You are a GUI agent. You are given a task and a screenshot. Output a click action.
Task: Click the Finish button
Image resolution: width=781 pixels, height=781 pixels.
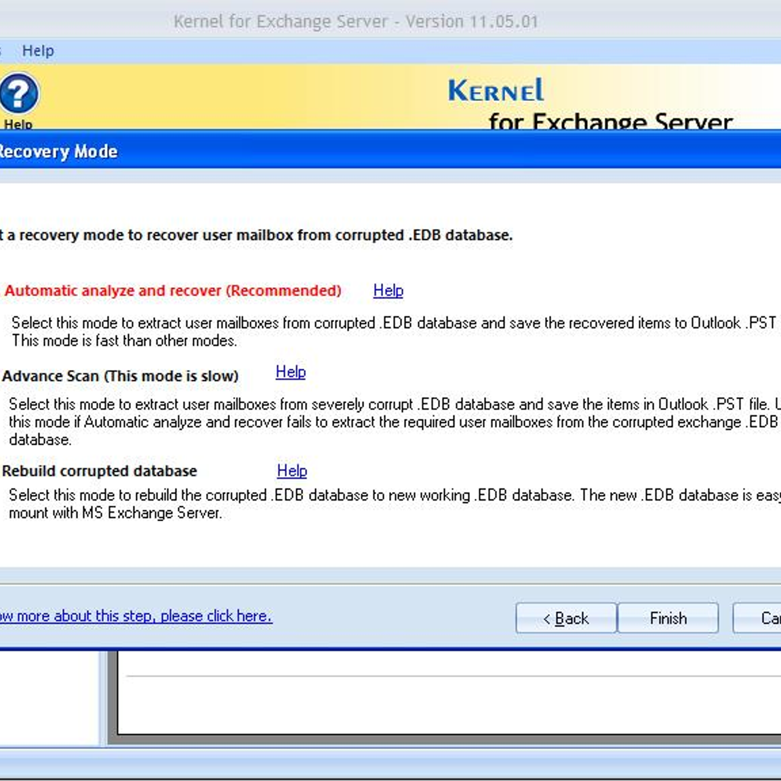(x=668, y=618)
